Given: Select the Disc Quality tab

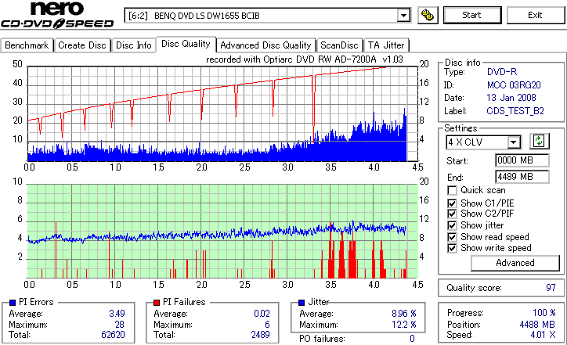Looking at the screenshot, I should coord(186,44).
